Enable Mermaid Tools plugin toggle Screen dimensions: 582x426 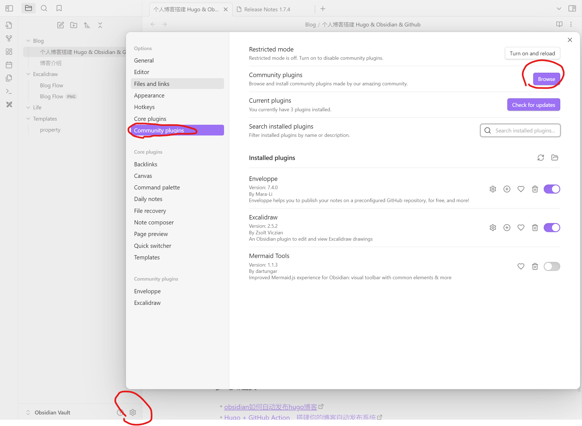point(552,266)
